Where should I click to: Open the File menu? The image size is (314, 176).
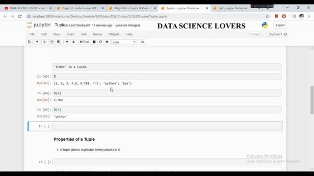[32, 34]
